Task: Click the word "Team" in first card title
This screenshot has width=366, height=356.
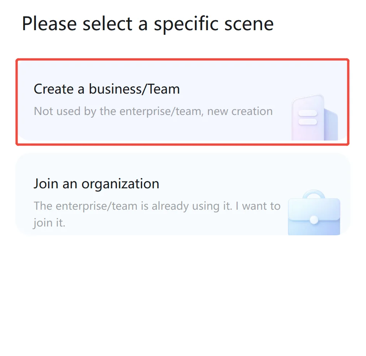Action: [x=164, y=89]
